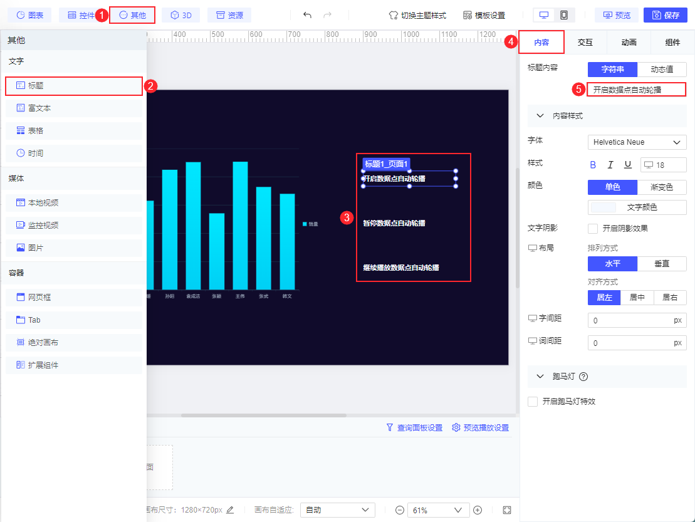Image resolution: width=695 pixels, height=522 pixels.
Task: Select the 图片 image component
Action: pyautogui.click(x=74, y=248)
